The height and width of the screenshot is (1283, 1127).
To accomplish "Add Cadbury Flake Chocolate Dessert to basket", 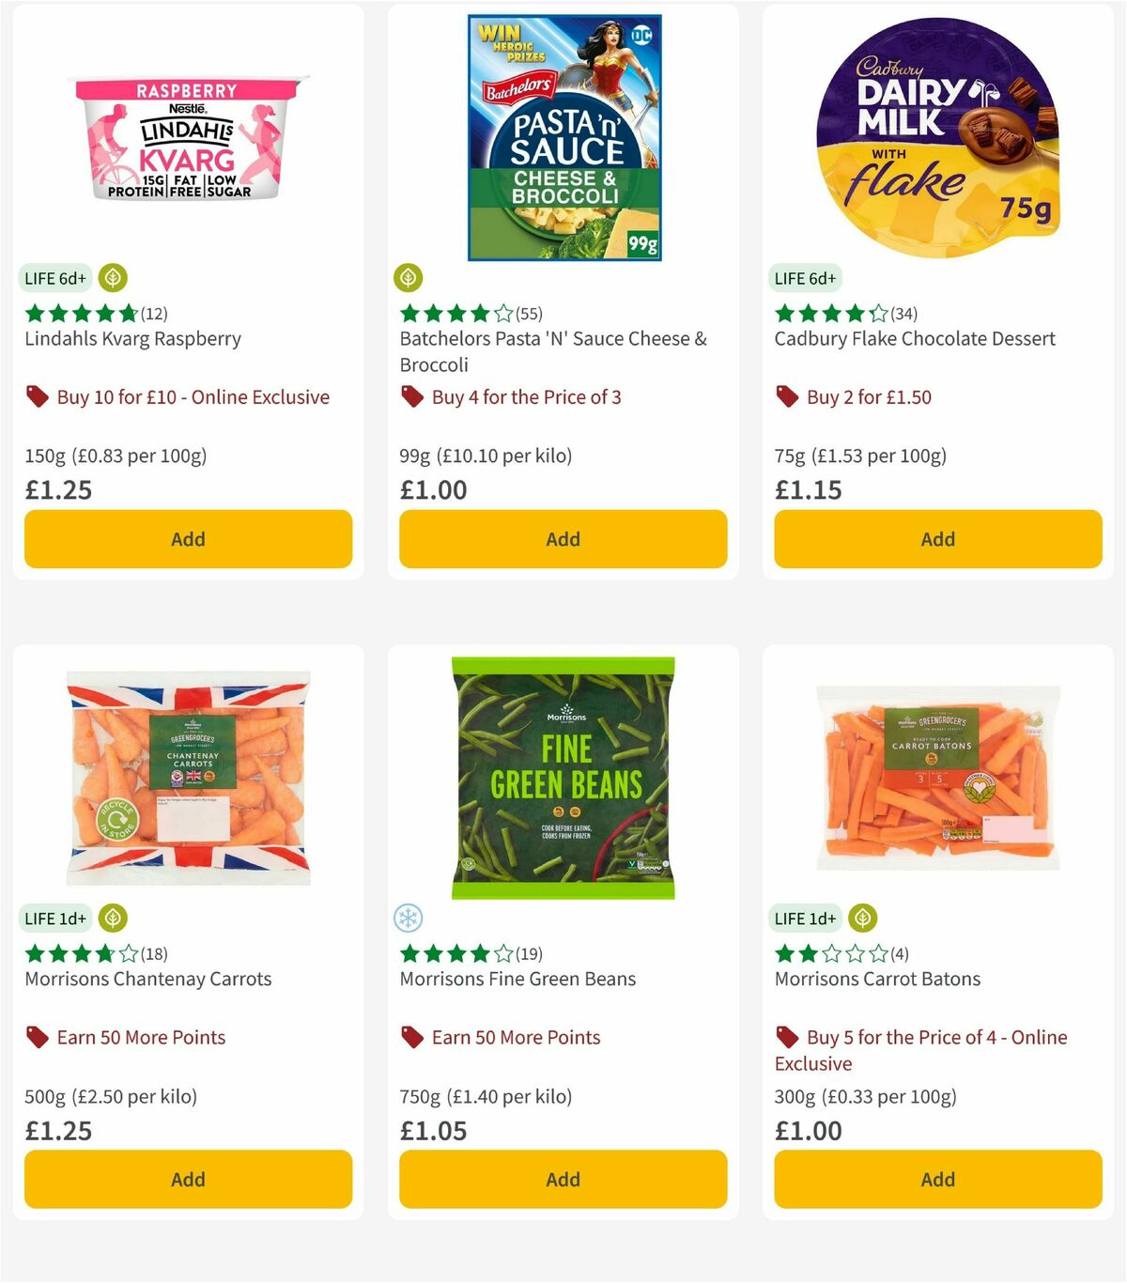I will pyautogui.click(x=937, y=539).
